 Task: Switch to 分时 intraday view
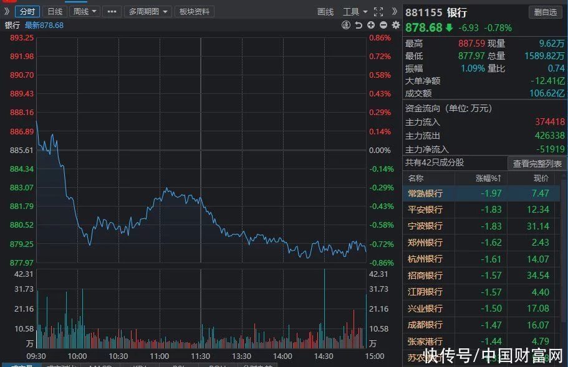tap(27, 12)
